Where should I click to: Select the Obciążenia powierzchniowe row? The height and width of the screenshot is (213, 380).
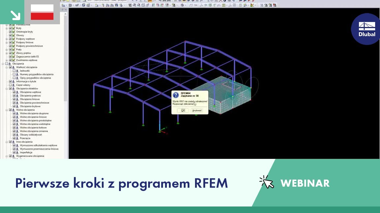coord(34,103)
